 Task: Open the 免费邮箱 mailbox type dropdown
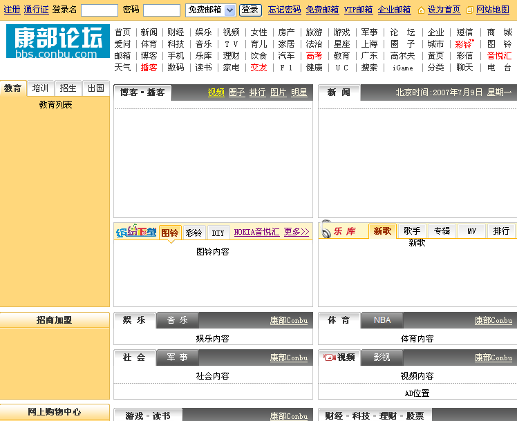[211, 10]
